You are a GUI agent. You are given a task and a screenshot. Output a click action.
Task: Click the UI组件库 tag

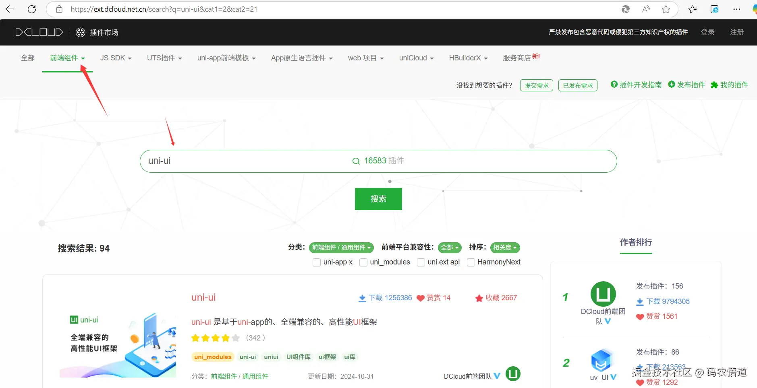[299, 357]
